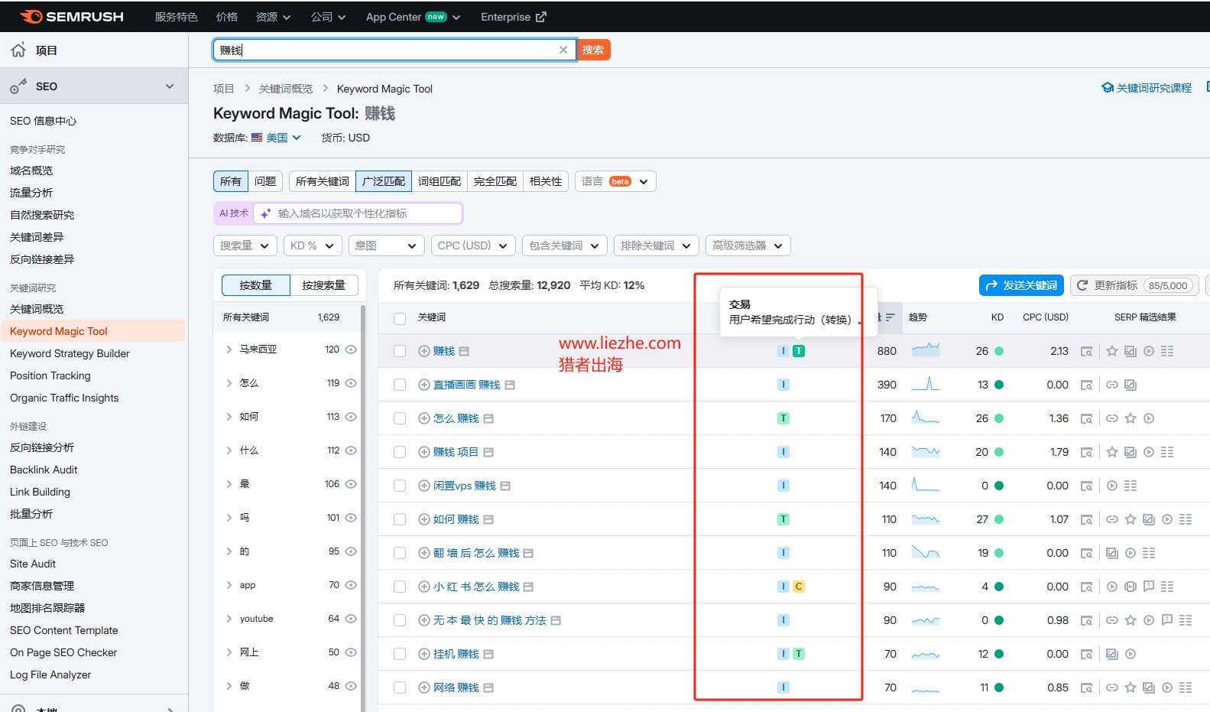Viewport: 1210px width, 712px height.
Task: Open the 搜索量 volume filter dropdown
Action: tap(245, 245)
